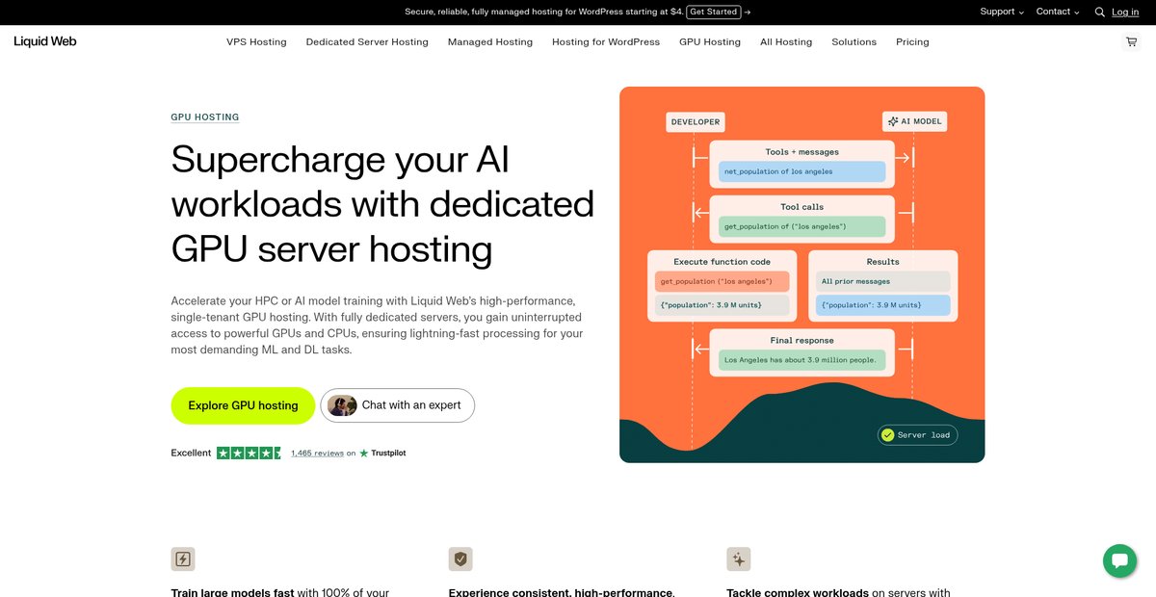Click Chat with an expert button
Viewport: 1156px width, 597px height.
tap(397, 405)
